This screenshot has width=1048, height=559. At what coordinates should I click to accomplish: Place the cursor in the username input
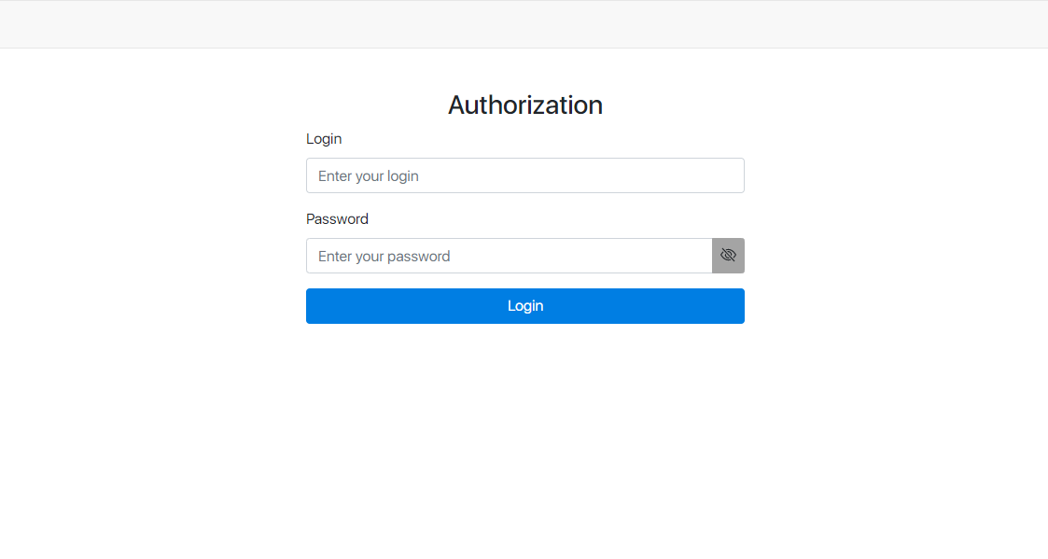click(x=524, y=175)
